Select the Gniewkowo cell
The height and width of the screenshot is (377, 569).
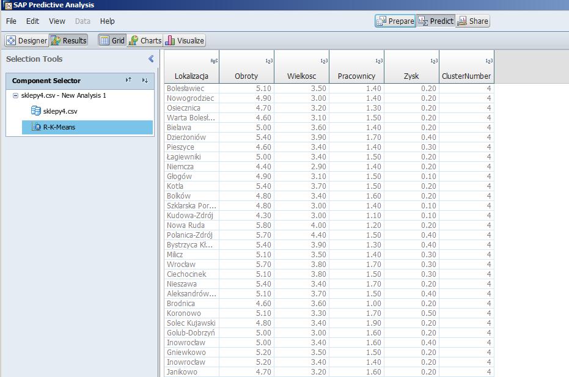point(192,353)
